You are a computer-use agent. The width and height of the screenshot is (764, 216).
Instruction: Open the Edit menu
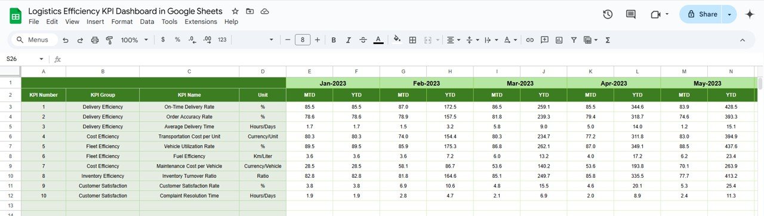(x=52, y=21)
